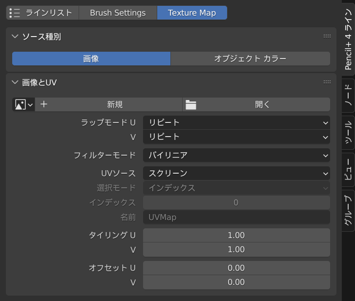This screenshot has height=301, width=355.
Task: Click the タイリング U value field
Action: 236,235
